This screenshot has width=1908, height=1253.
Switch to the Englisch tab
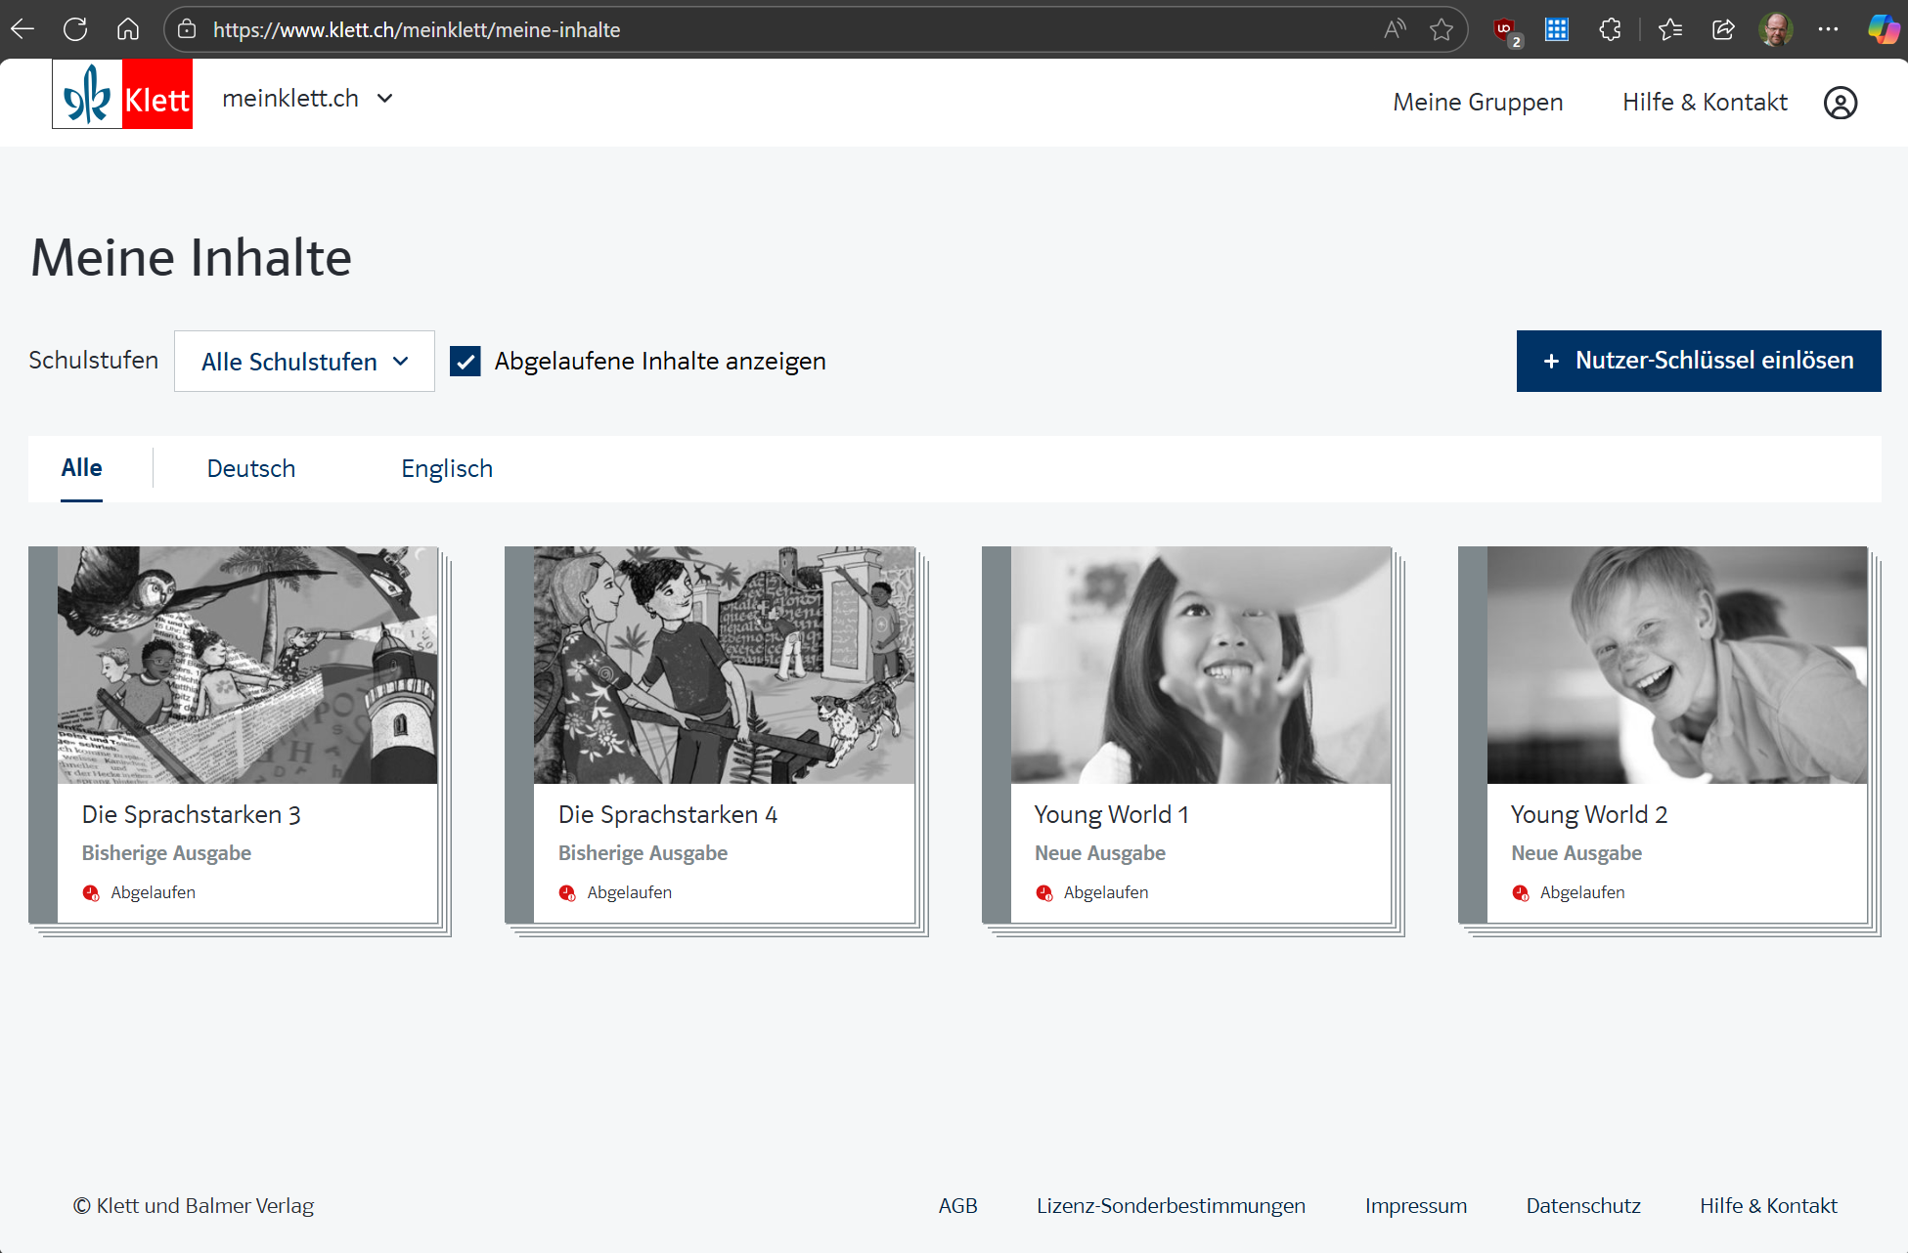click(x=447, y=469)
